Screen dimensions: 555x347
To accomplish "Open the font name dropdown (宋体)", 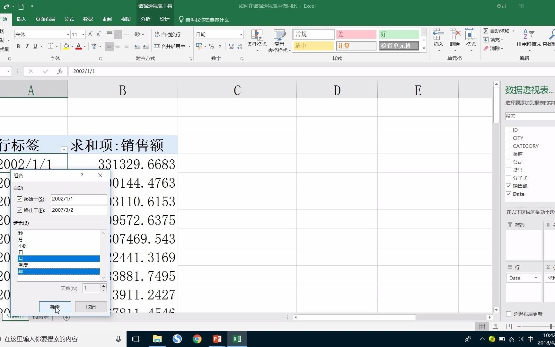I will point(68,34).
